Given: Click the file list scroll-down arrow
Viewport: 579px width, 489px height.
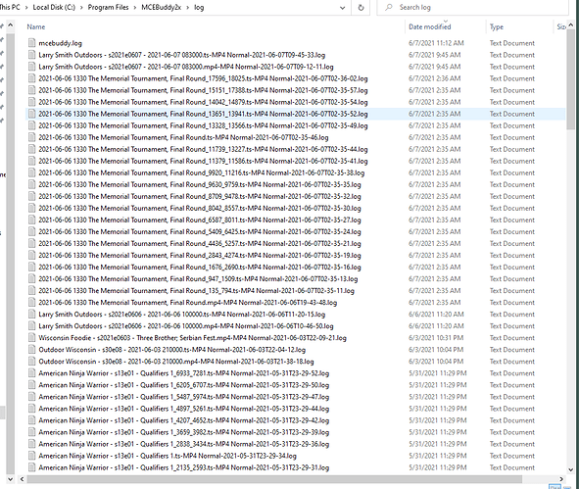Looking at the screenshot, I should click(571, 469).
